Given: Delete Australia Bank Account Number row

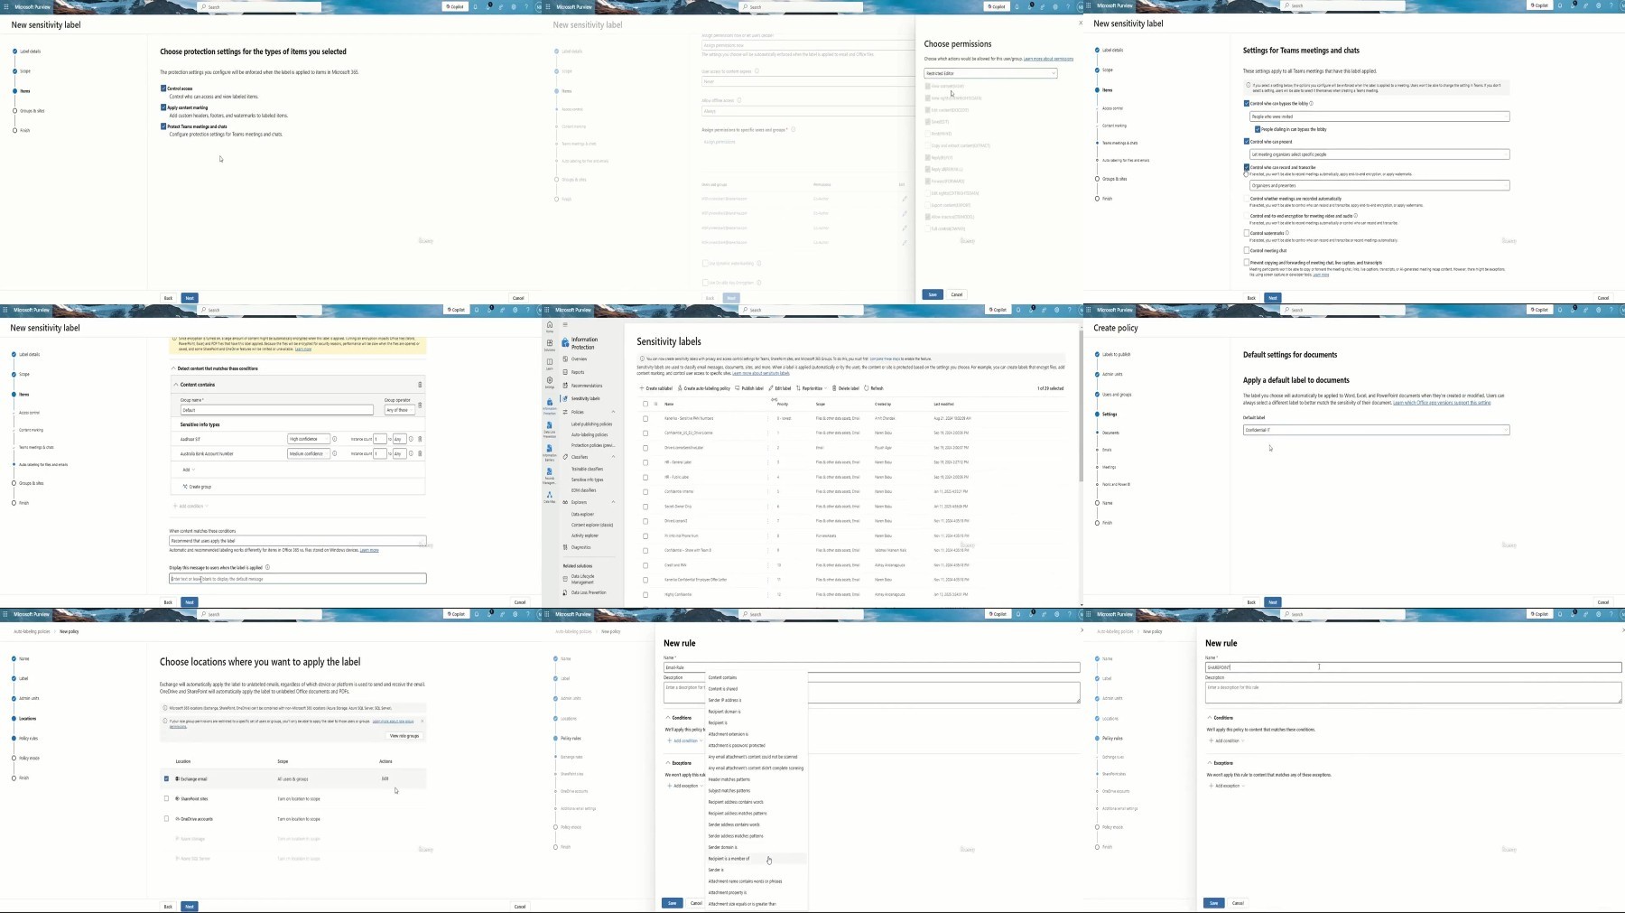Looking at the screenshot, I should click(420, 453).
